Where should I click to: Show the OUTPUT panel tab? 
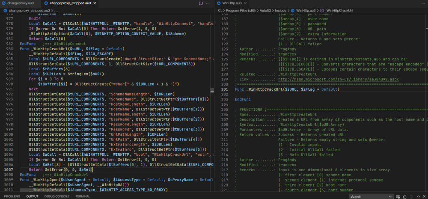tap(32, 196)
